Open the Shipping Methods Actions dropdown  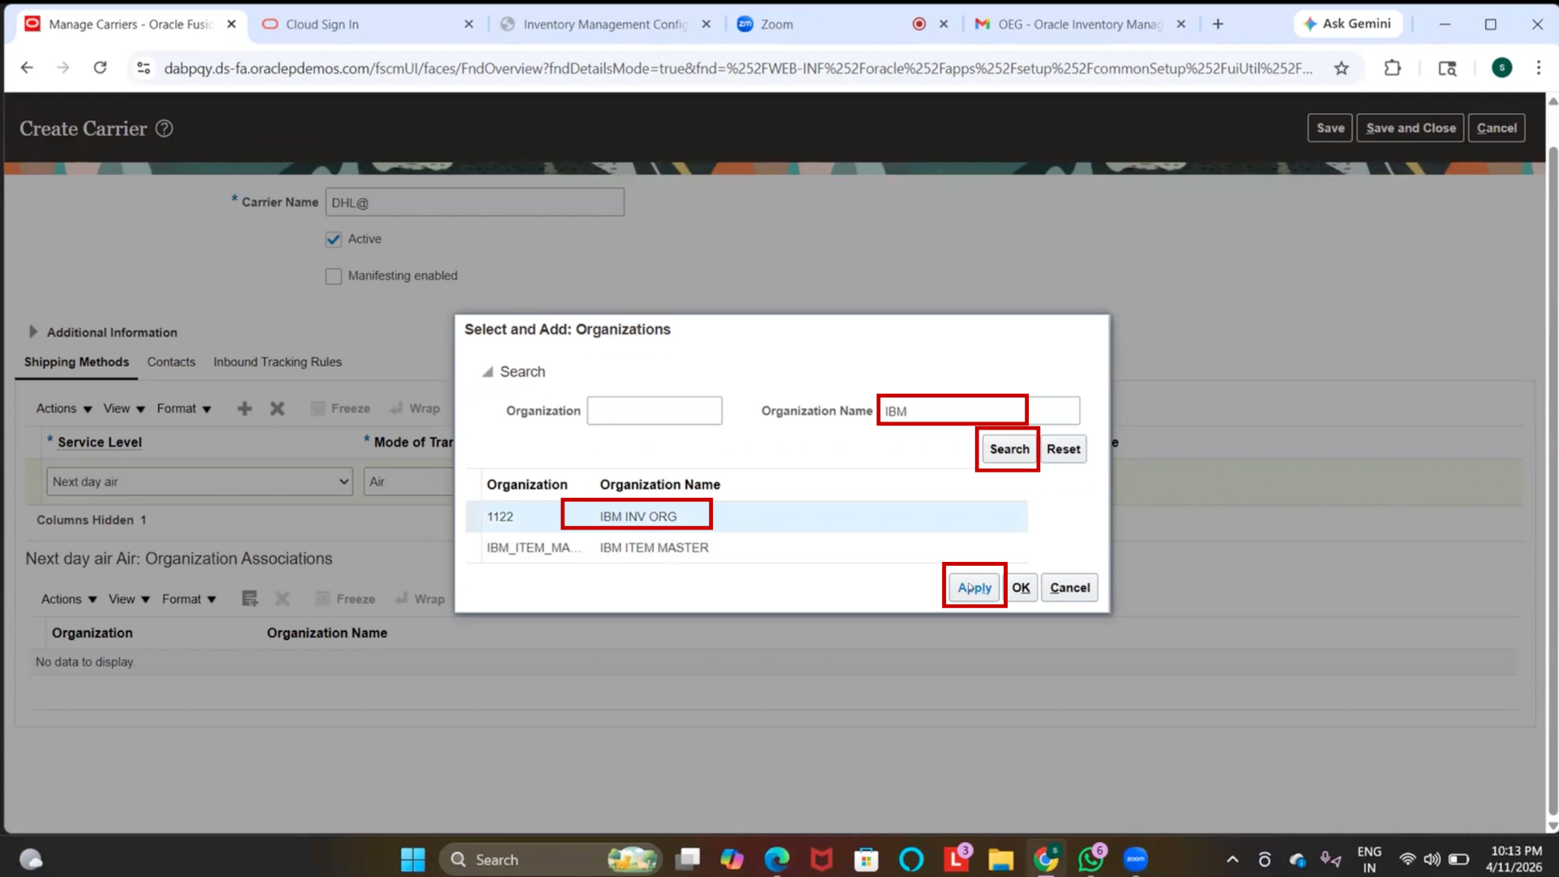coord(64,408)
